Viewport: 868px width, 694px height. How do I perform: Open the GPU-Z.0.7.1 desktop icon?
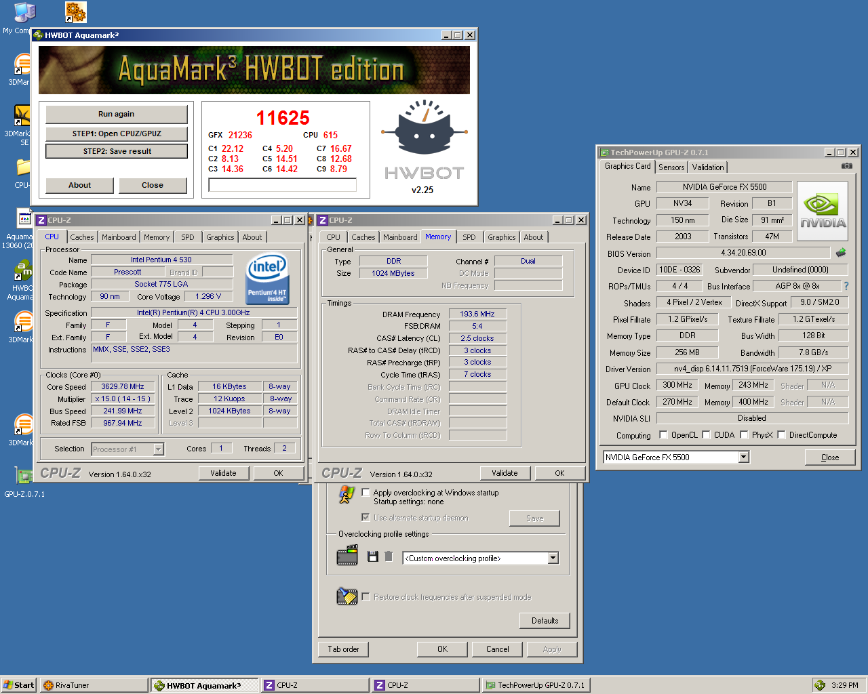(x=24, y=476)
